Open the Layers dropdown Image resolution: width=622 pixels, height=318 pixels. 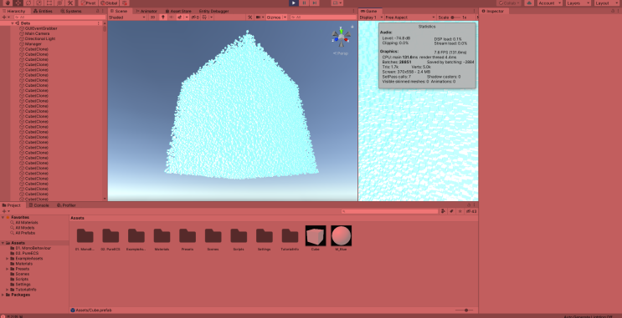coord(578,3)
